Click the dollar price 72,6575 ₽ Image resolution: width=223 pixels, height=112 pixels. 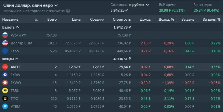point(73,43)
